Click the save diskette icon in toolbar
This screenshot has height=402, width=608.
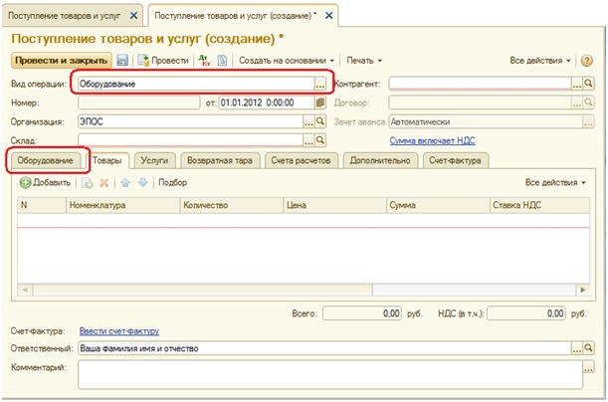coord(122,61)
